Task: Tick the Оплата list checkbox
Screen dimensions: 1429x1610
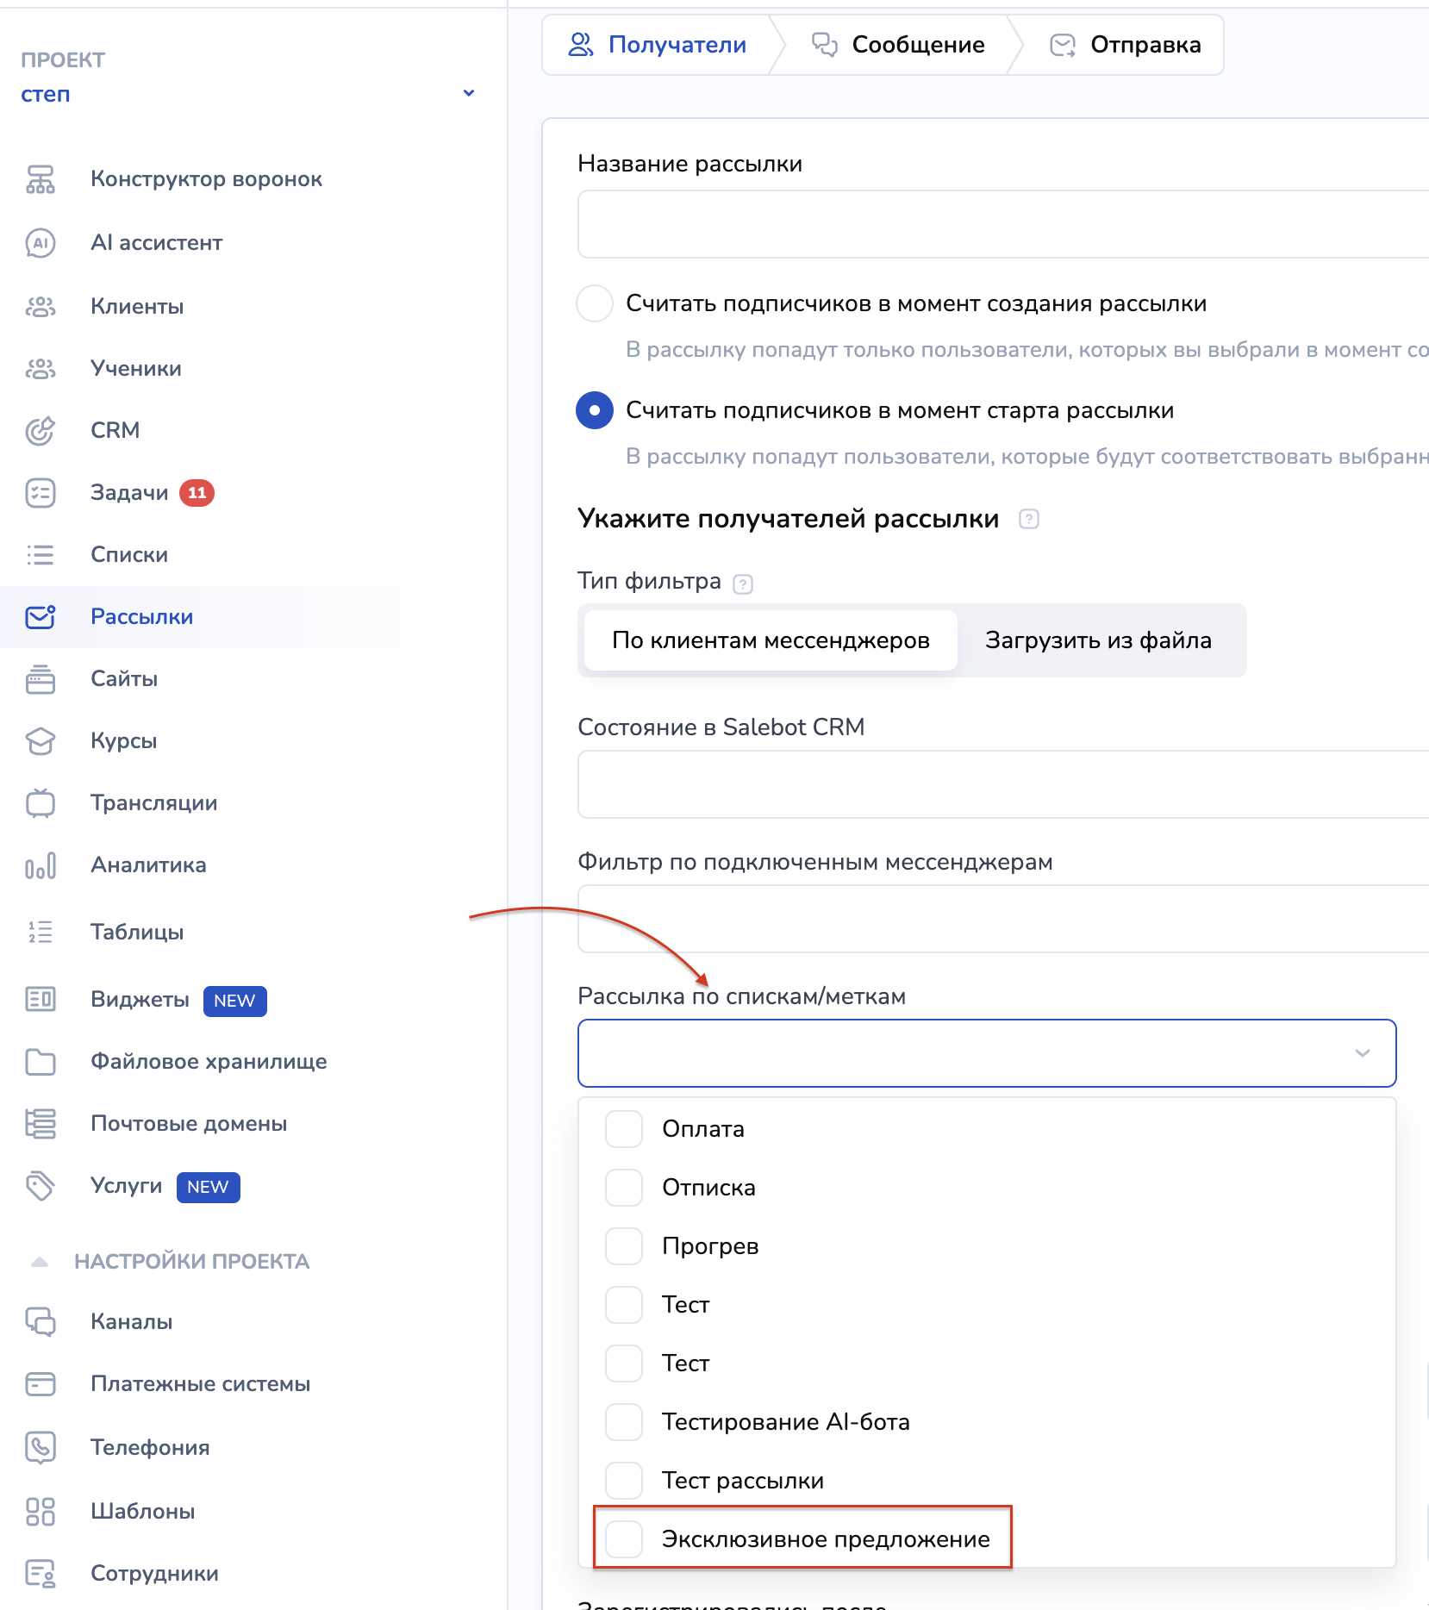Action: tap(624, 1129)
